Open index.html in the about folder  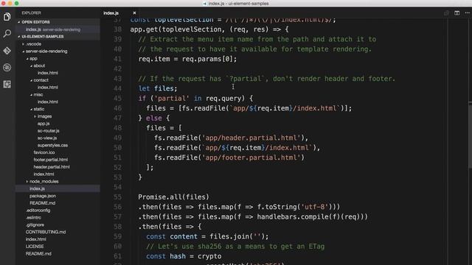48,73
